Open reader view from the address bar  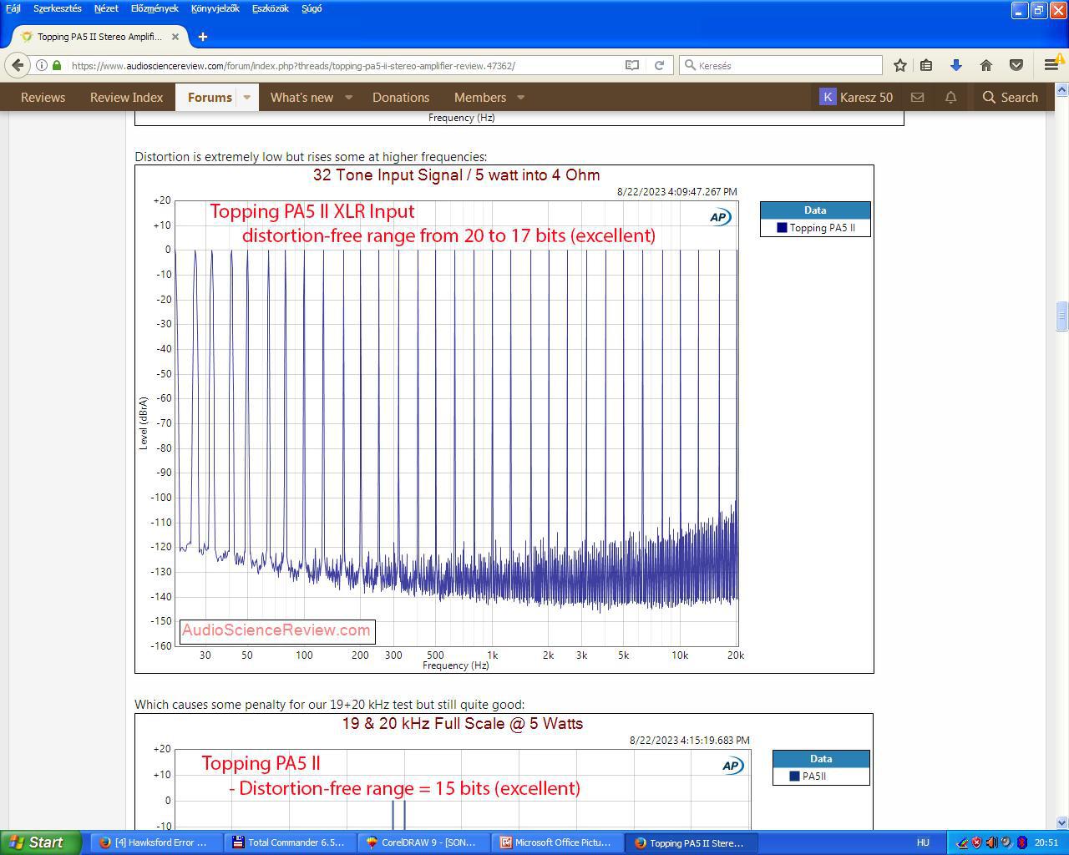point(632,65)
